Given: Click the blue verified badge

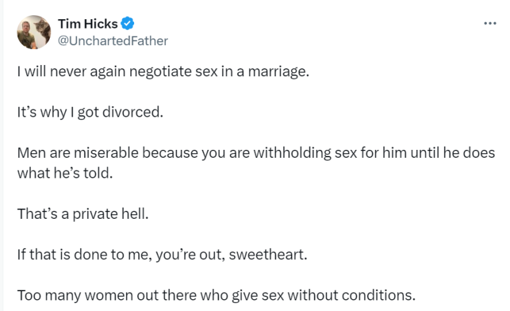Looking at the screenshot, I should click(127, 25).
